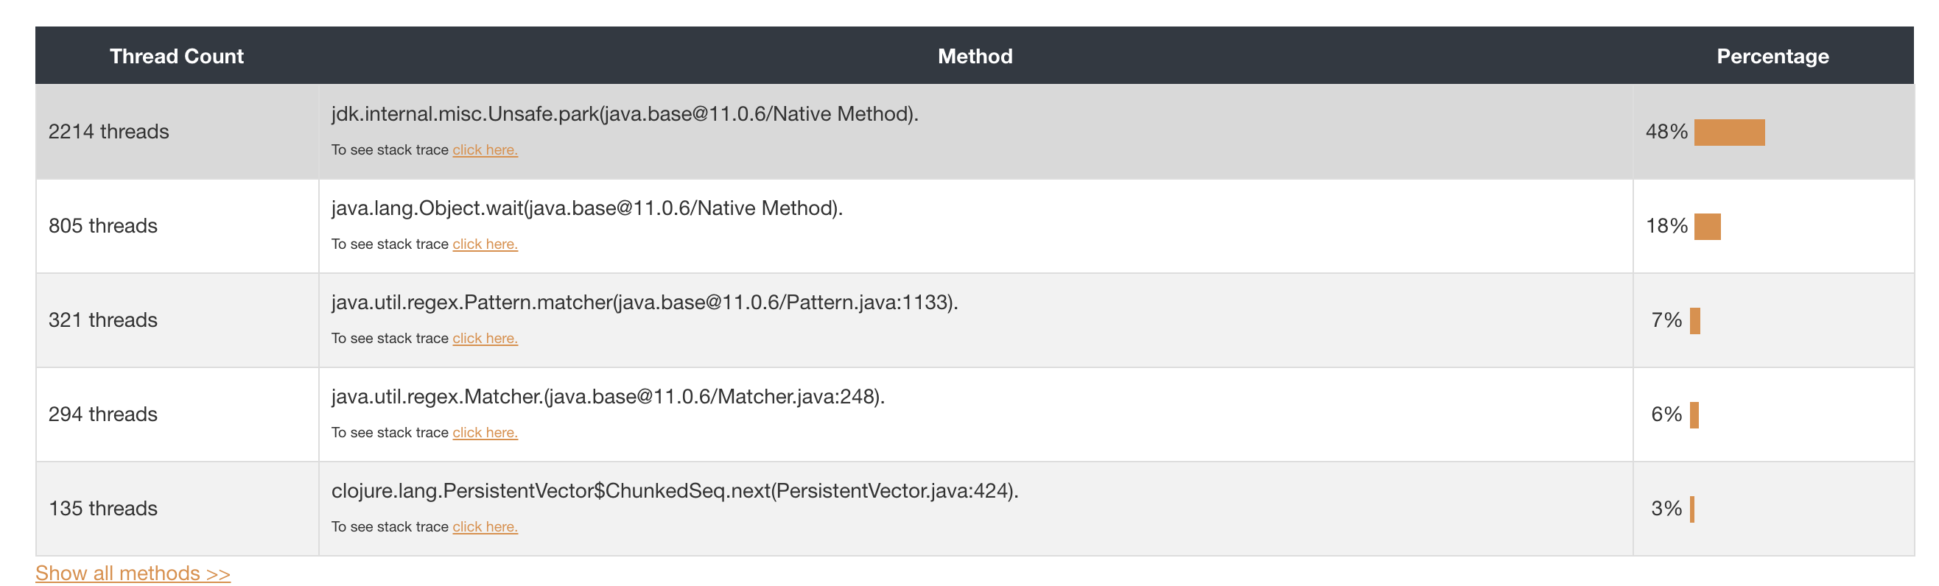Open stack trace for Pattern.matcher method
Viewport: 1939px width, 586px height.
pyautogui.click(x=485, y=338)
